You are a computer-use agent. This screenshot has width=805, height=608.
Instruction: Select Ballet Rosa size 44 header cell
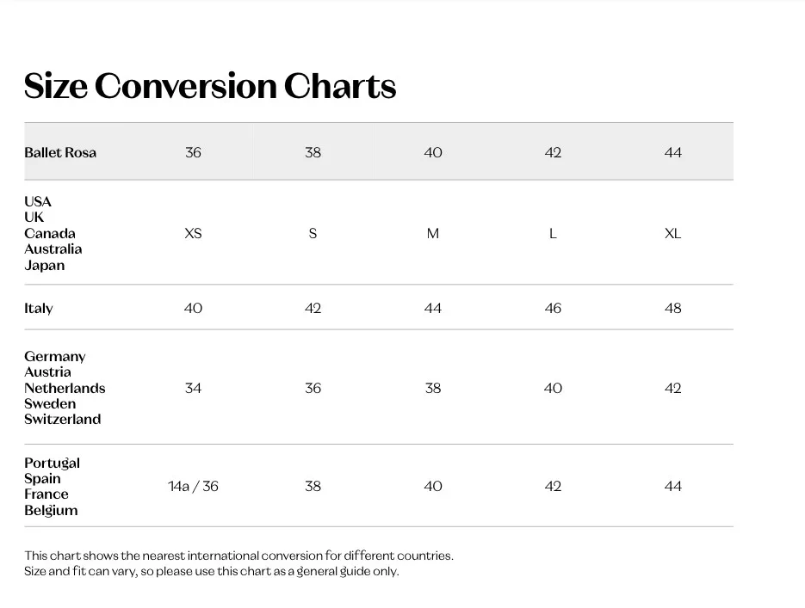click(672, 152)
